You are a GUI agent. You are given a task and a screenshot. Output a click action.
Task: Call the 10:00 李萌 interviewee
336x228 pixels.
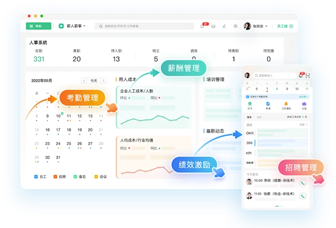pyautogui.click(x=303, y=183)
